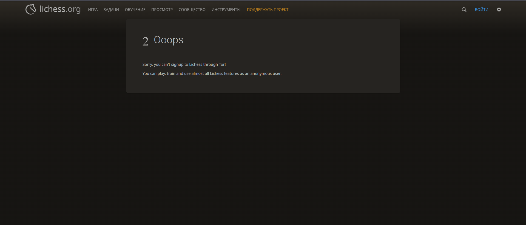Click the word Tor in the error message
This screenshot has height=225, width=526.
coord(222,64)
